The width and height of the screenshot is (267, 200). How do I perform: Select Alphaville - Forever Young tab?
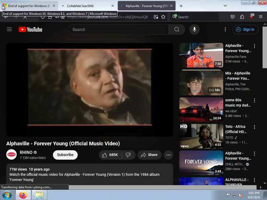(147, 6)
